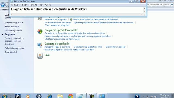This screenshot has height=98, width=174.
Task: Open the Java control panel link
Action: (x=47, y=55)
